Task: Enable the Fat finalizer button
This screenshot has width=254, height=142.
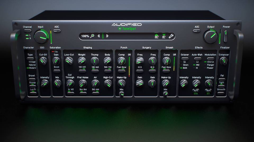Action: click(222, 79)
